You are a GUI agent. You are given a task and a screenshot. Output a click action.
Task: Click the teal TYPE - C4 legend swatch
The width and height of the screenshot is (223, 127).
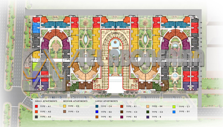(x=97, y=106)
